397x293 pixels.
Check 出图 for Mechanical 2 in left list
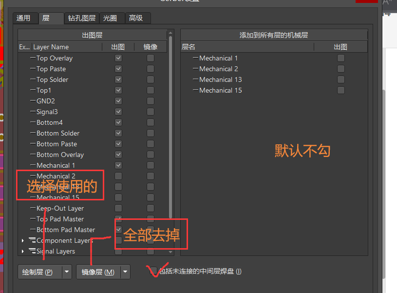click(118, 176)
